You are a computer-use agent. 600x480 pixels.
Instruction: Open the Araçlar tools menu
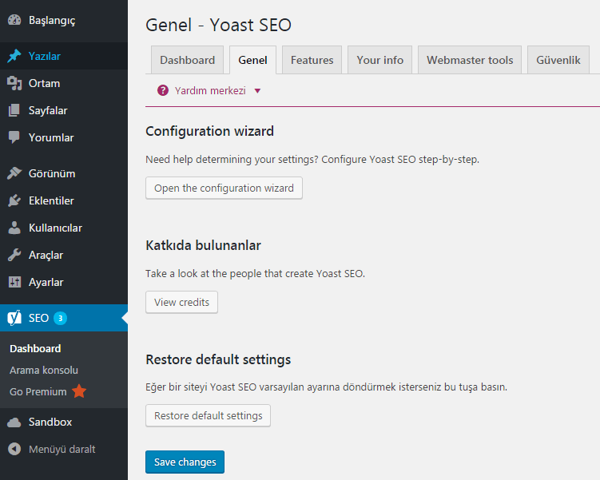(64, 255)
